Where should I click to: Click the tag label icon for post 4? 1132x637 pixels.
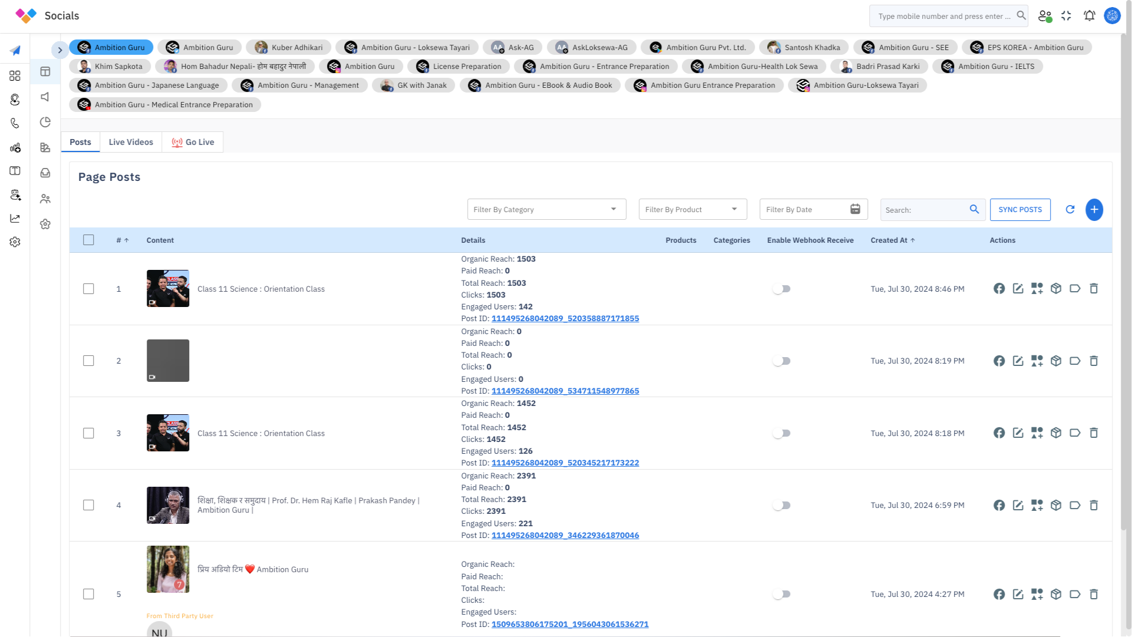(x=1075, y=505)
